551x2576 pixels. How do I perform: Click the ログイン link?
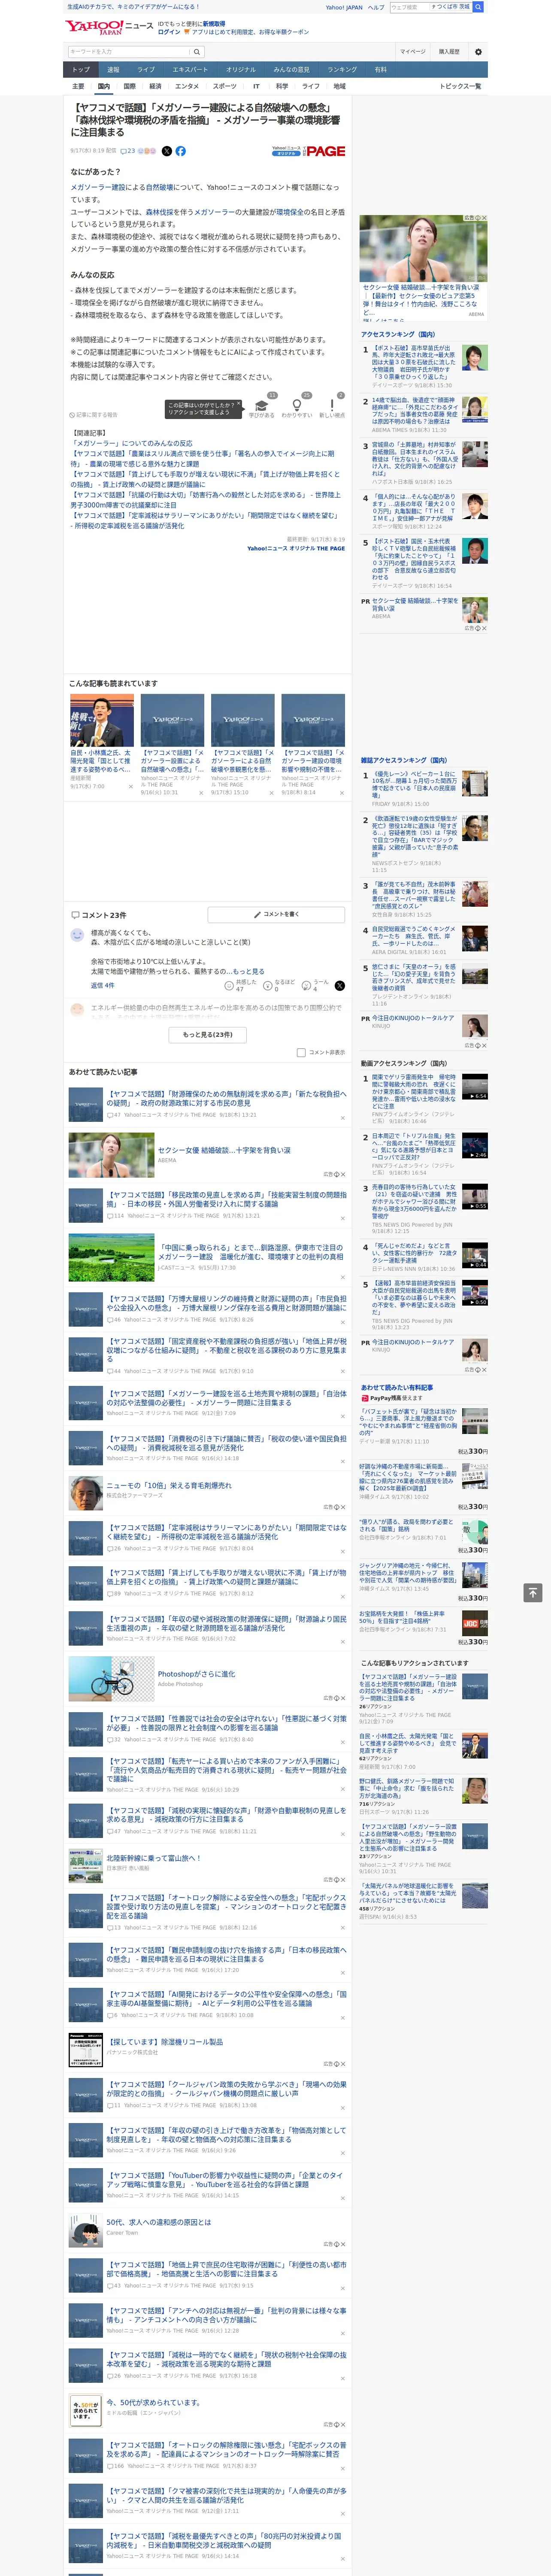coord(169,32)
